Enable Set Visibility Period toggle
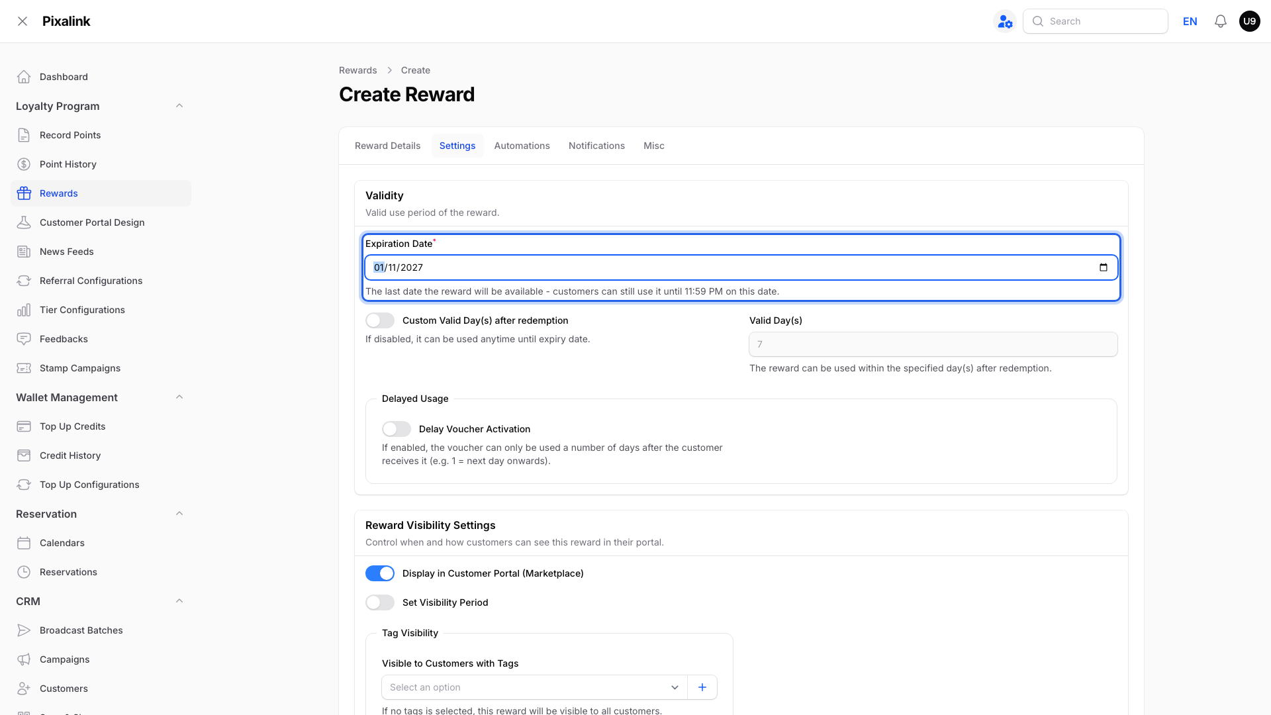The height and width of the screenshot is (715, 1271). pyautogui.click(x=380, y=602)
